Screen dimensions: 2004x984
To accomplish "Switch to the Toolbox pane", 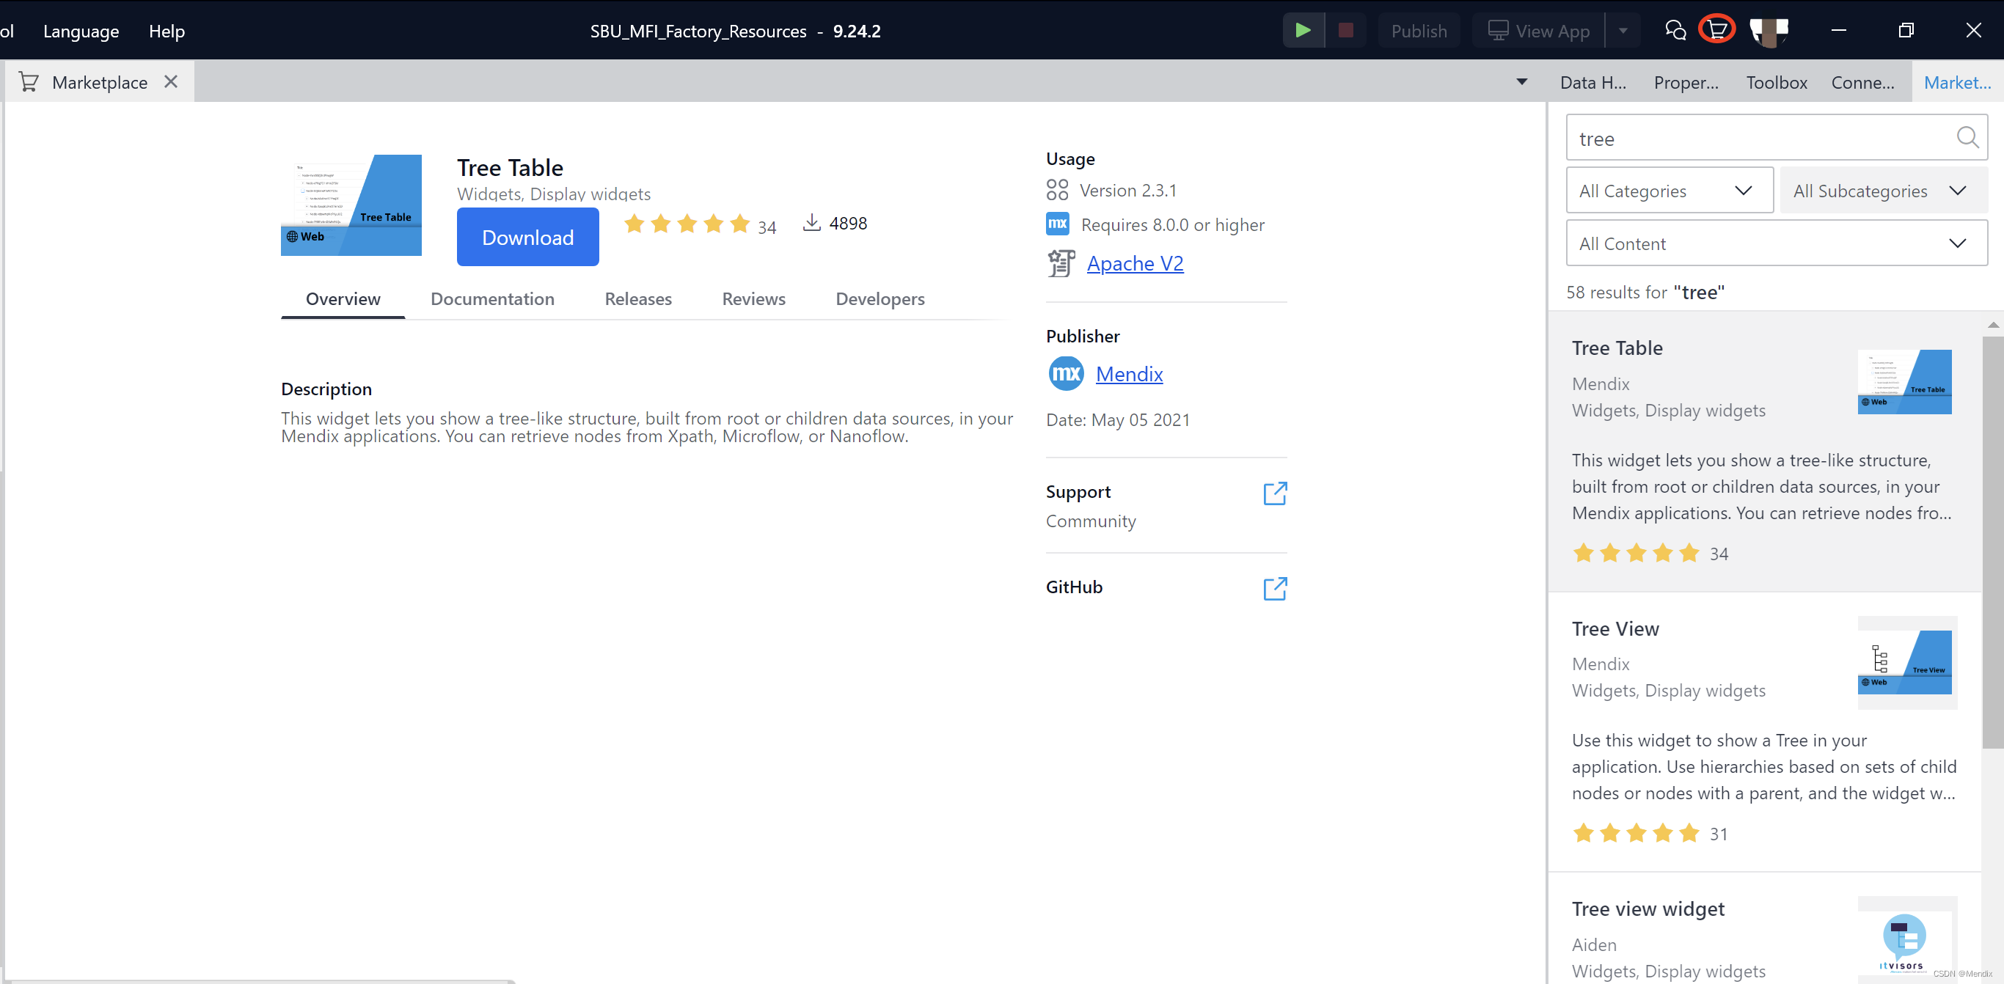I will pos(1776,82).
